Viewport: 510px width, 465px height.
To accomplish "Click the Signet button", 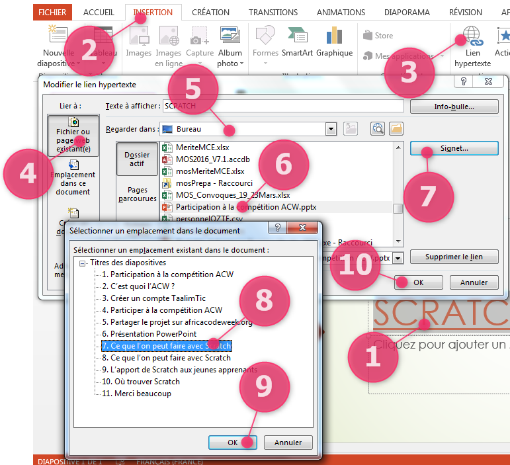I will coord(454,148).
